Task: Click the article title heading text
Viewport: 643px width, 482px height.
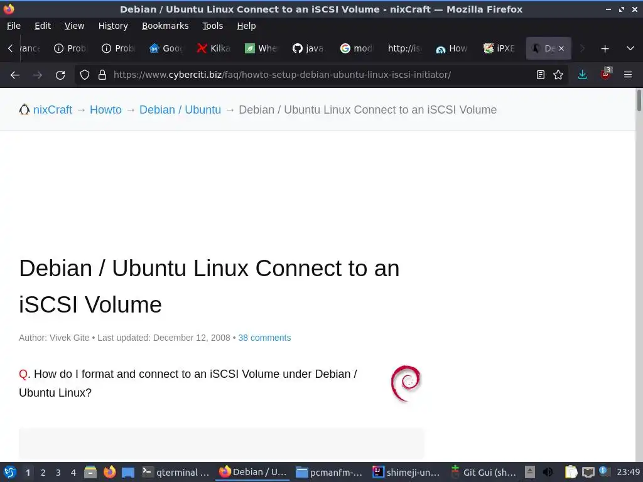Action: point(209,286)
